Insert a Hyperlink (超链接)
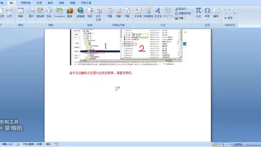The width and height of the screenshot is (261, 147). tap(81, 13)
